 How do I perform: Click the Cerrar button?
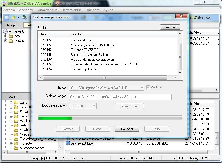(x=157, y=129)
